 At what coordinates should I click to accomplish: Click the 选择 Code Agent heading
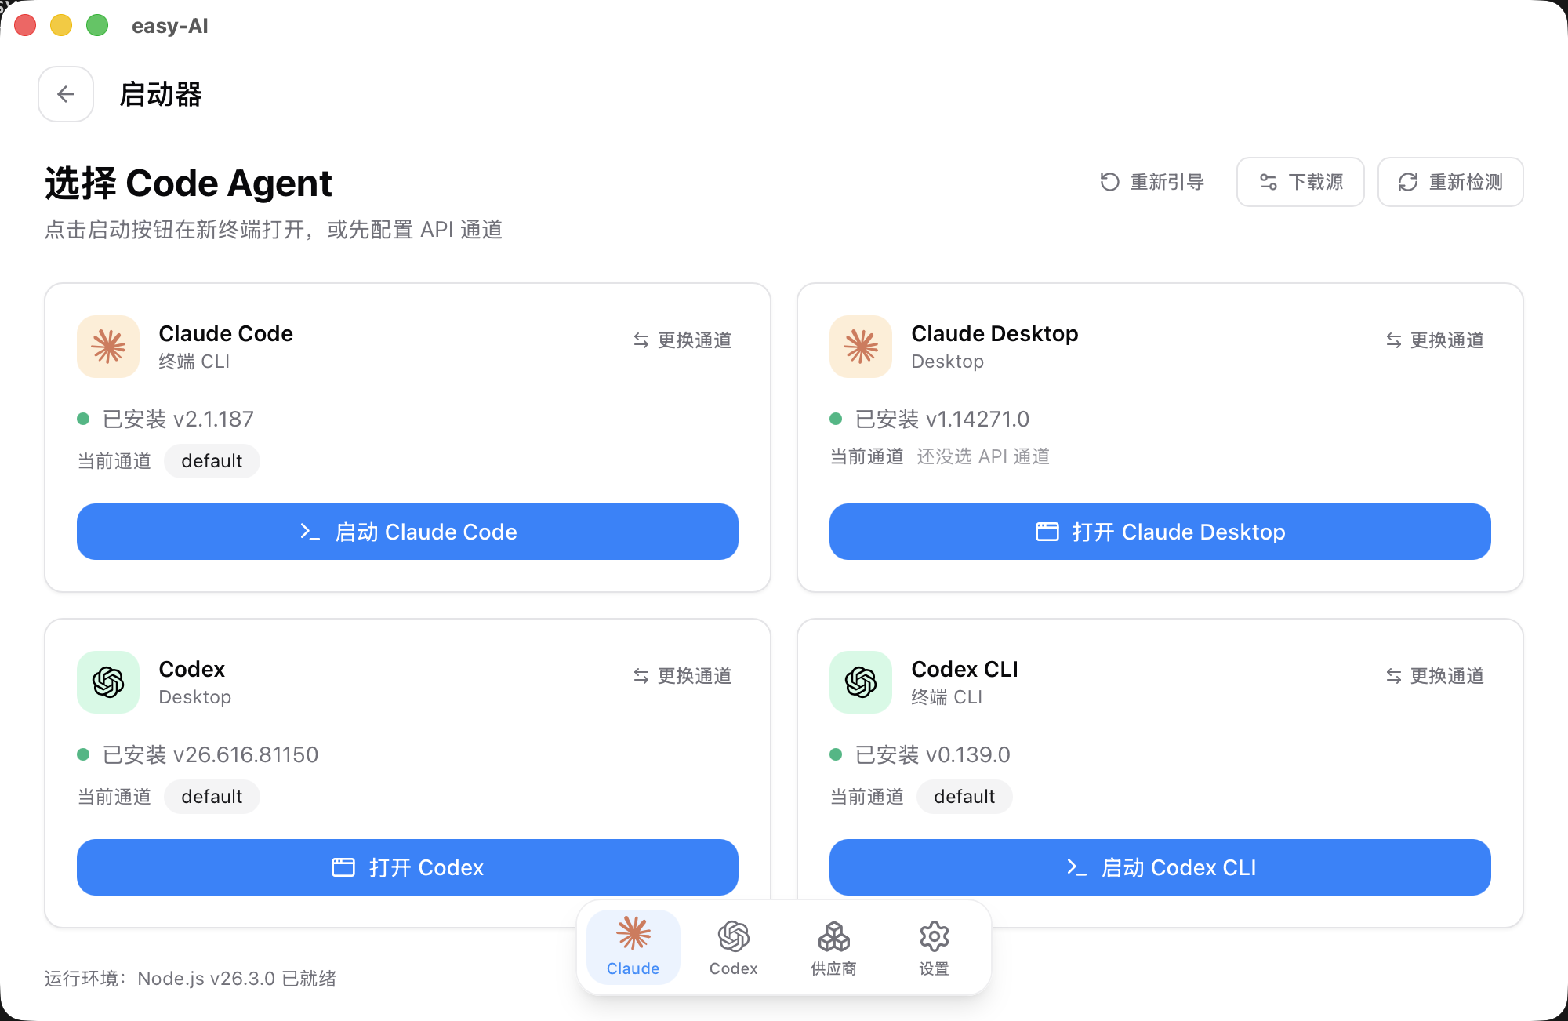click(188, 183)
